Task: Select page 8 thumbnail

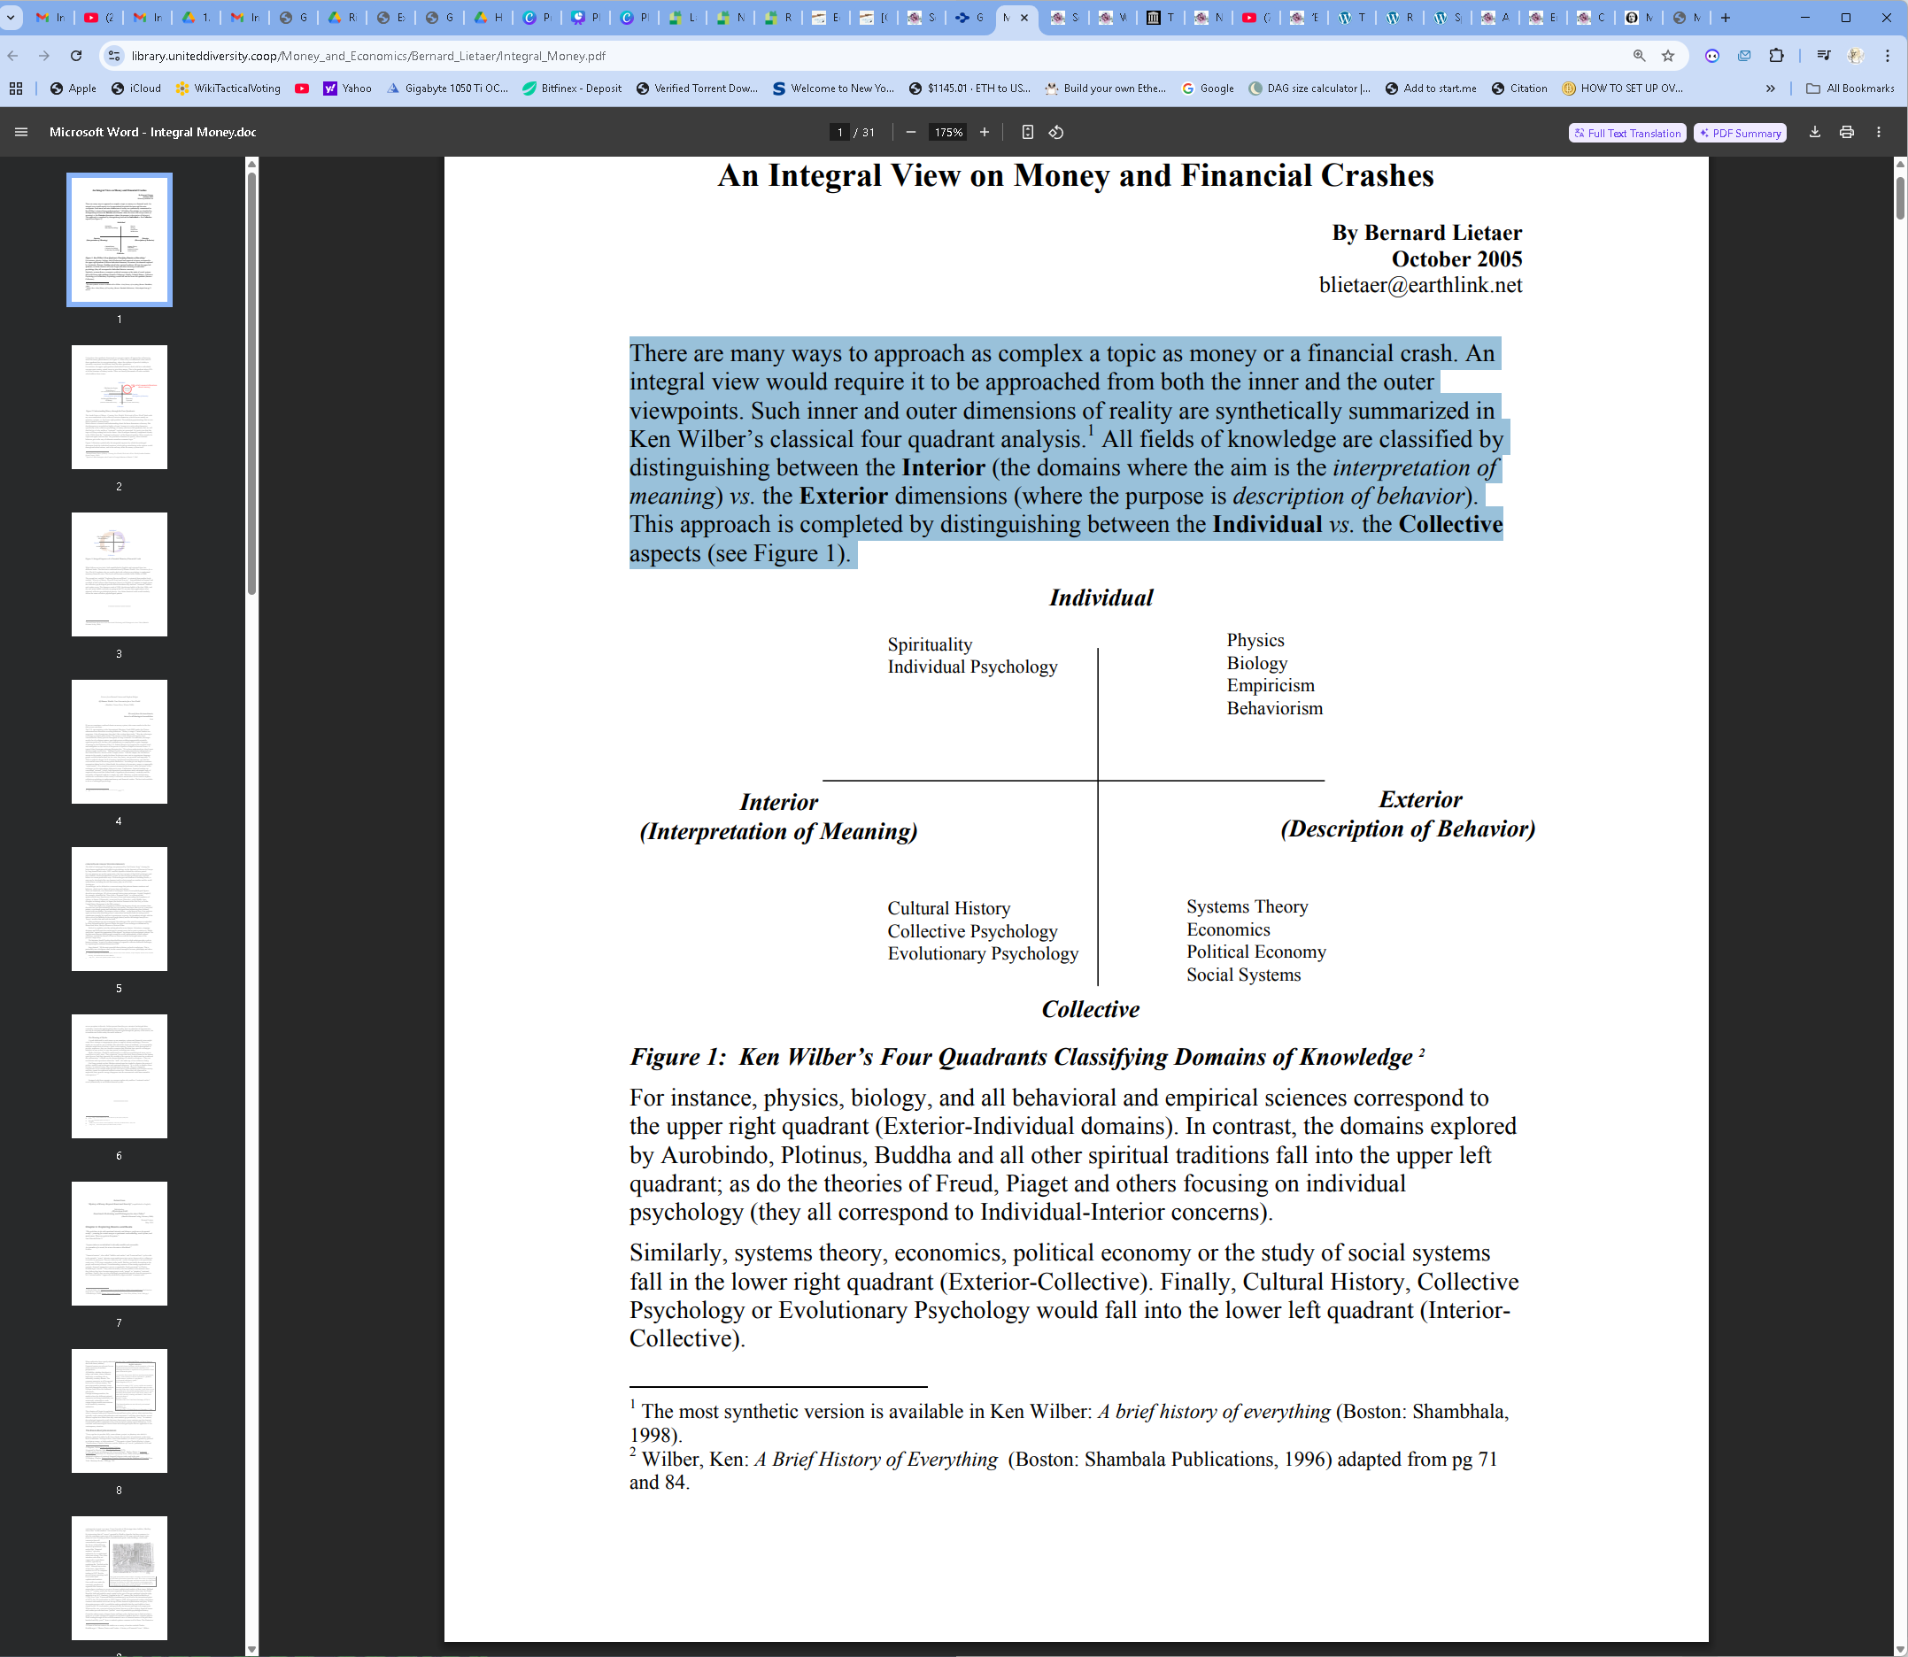Action: 120,1411
